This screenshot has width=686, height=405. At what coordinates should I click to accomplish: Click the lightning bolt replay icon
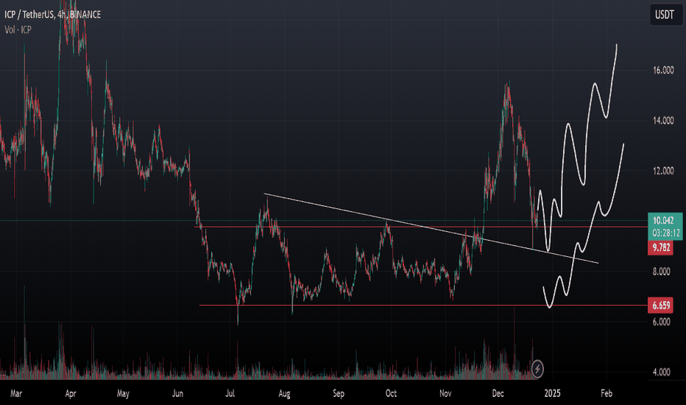(537, 369)
